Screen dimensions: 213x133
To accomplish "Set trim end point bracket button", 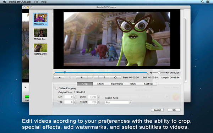I will 104,77.
